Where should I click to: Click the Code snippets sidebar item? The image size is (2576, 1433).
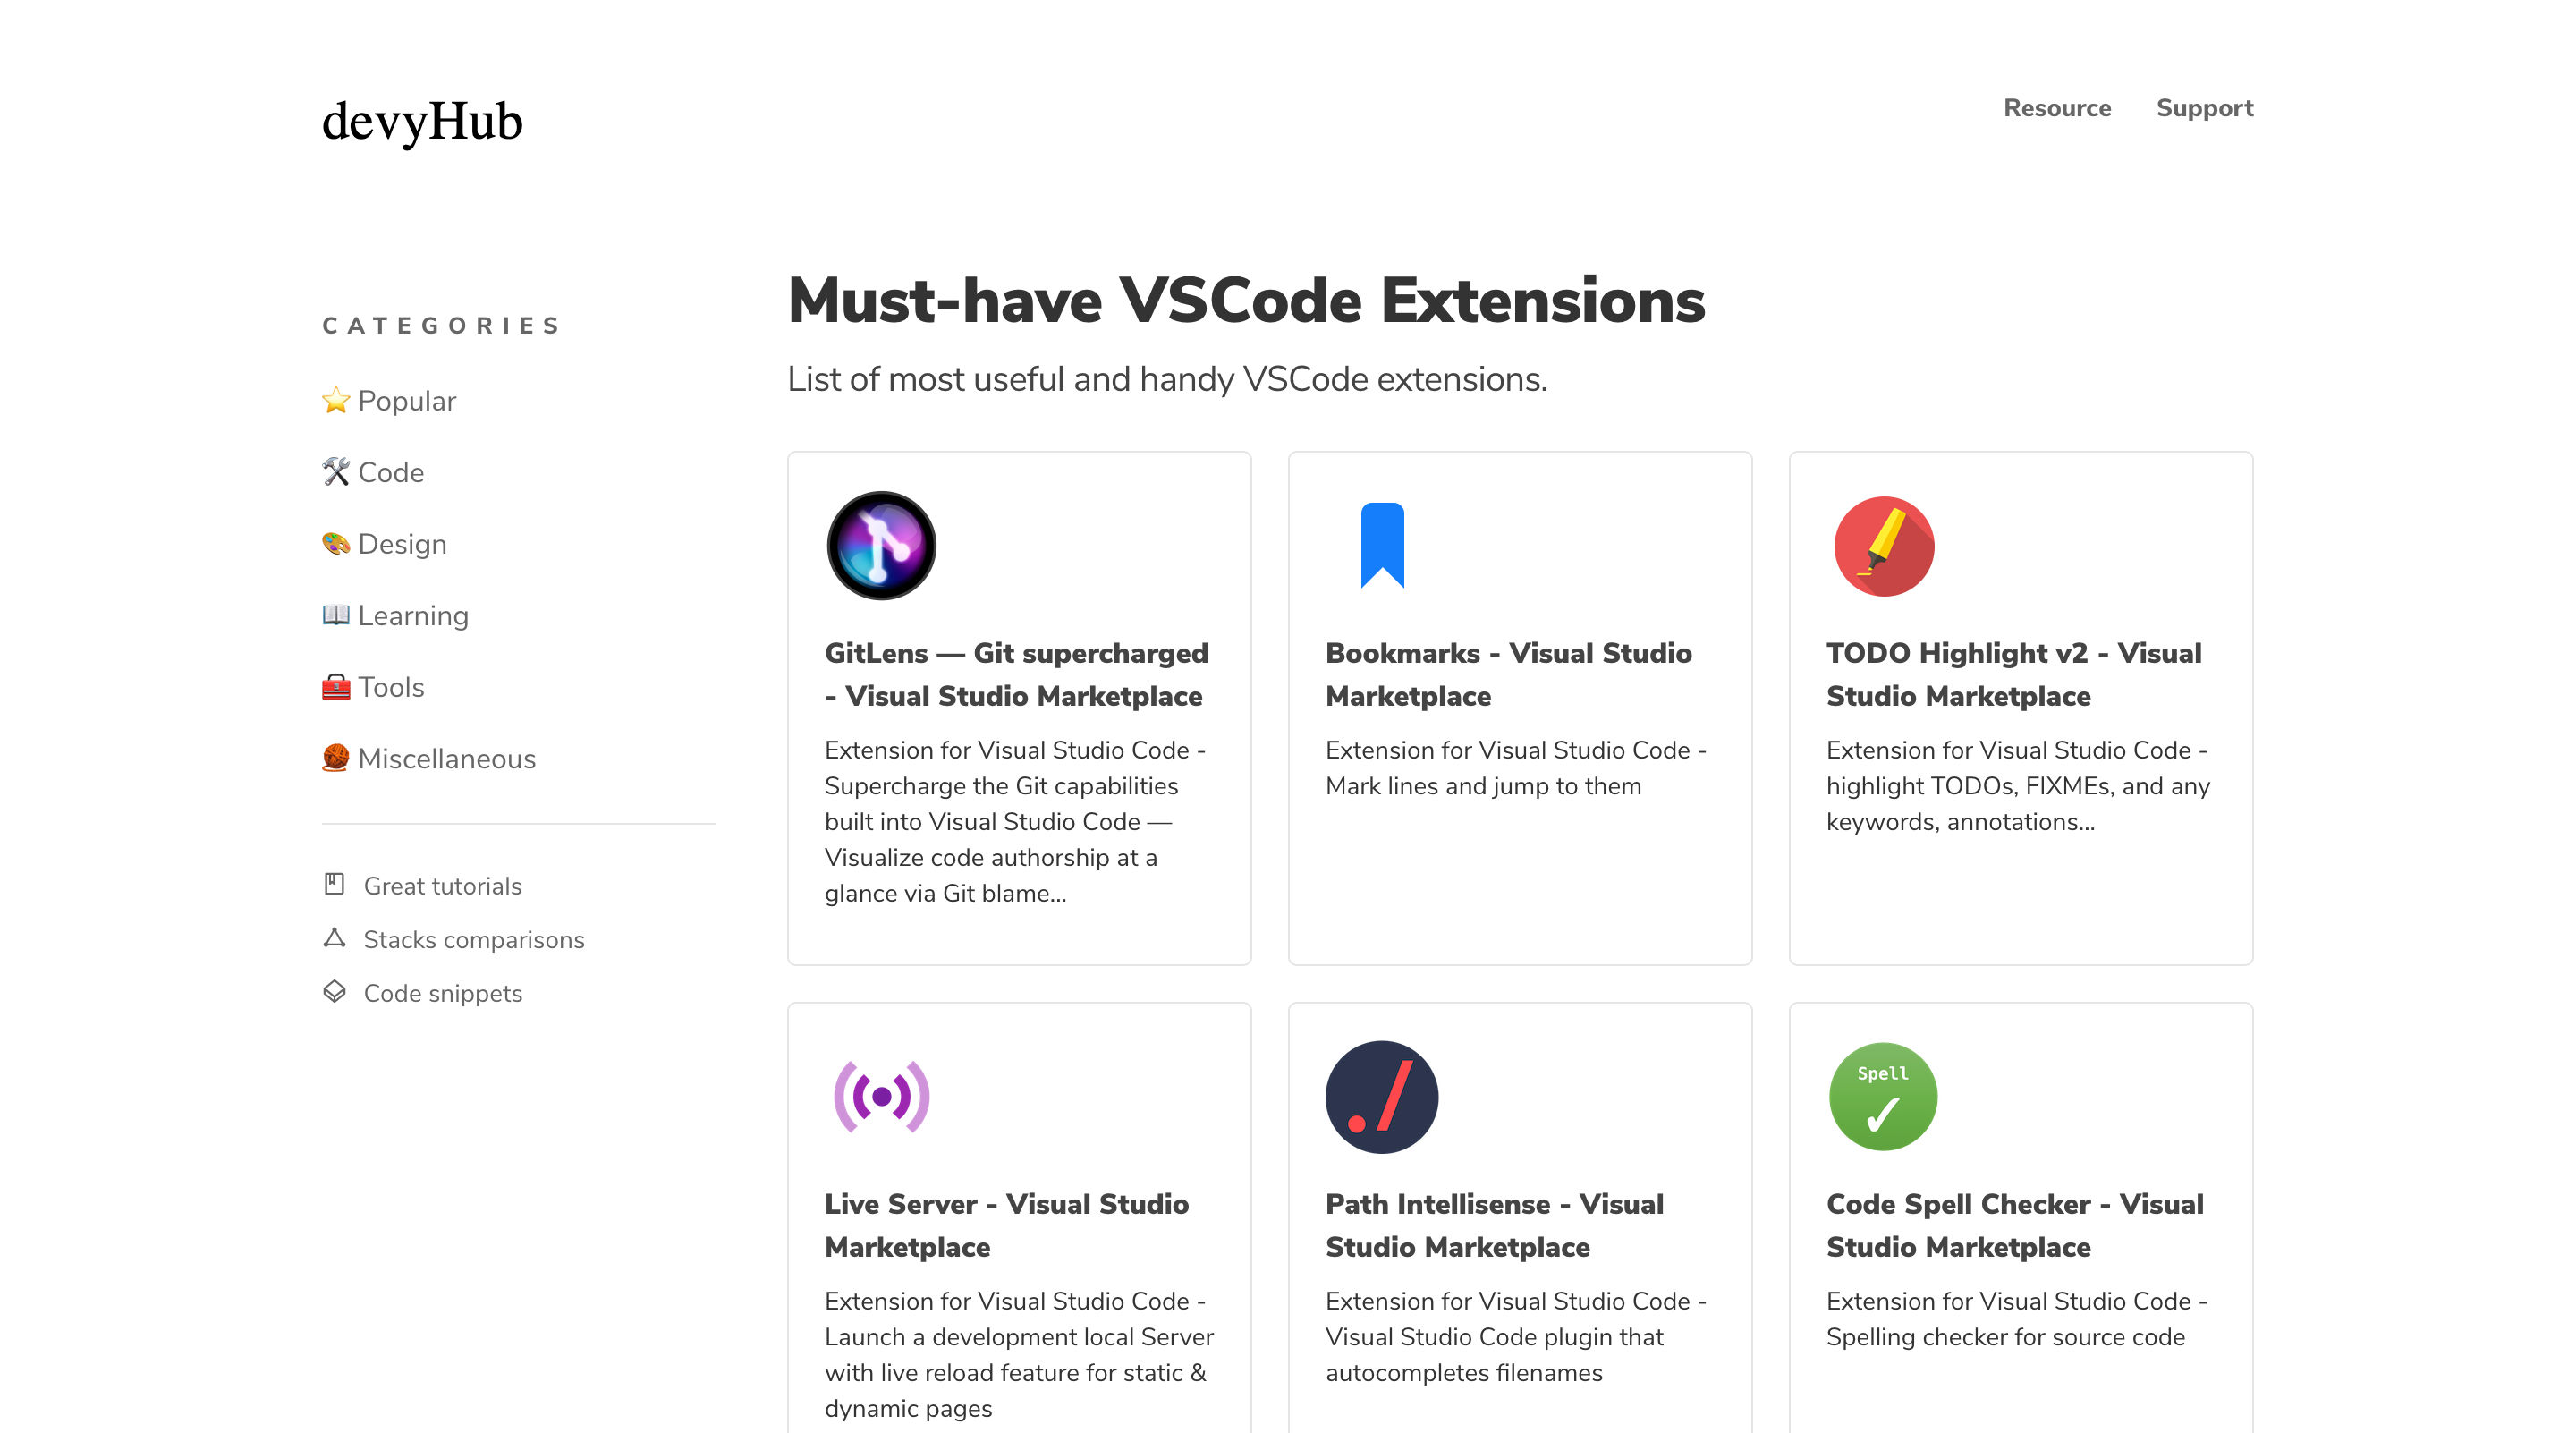(441, 994)
